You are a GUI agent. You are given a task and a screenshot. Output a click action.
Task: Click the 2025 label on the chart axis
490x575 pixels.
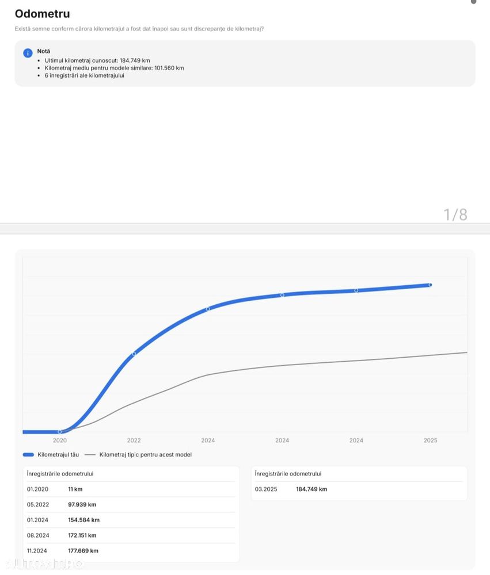coord(430,440)
